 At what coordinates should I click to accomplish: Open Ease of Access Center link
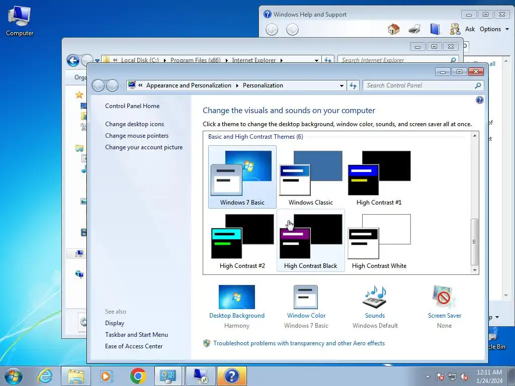coord(134,346)
